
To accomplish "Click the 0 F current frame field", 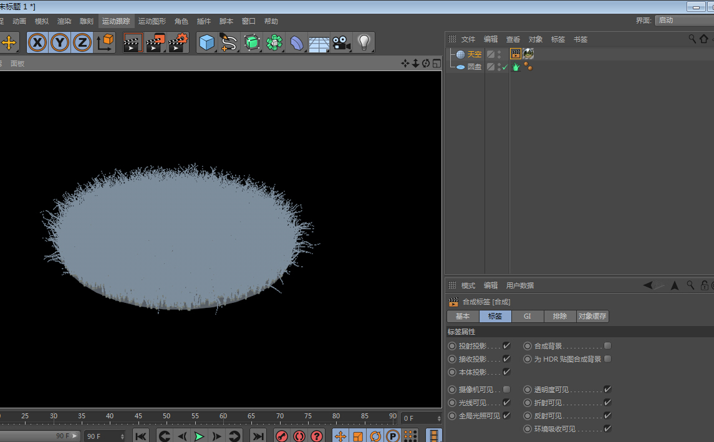I will click(x=421, y=418).
